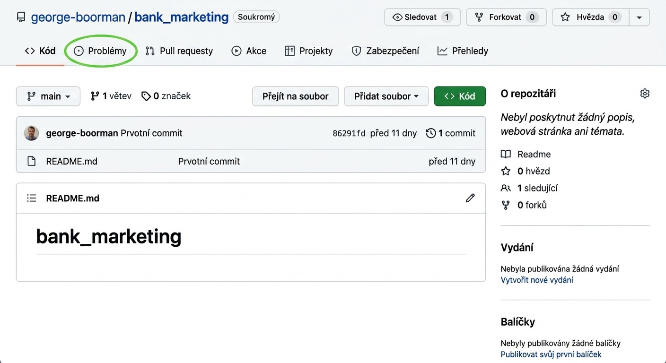Click the history clock icon beside 1 commit
Image resolution: width=666 pixels, height=363 pixels.
(x=431, y=133)
